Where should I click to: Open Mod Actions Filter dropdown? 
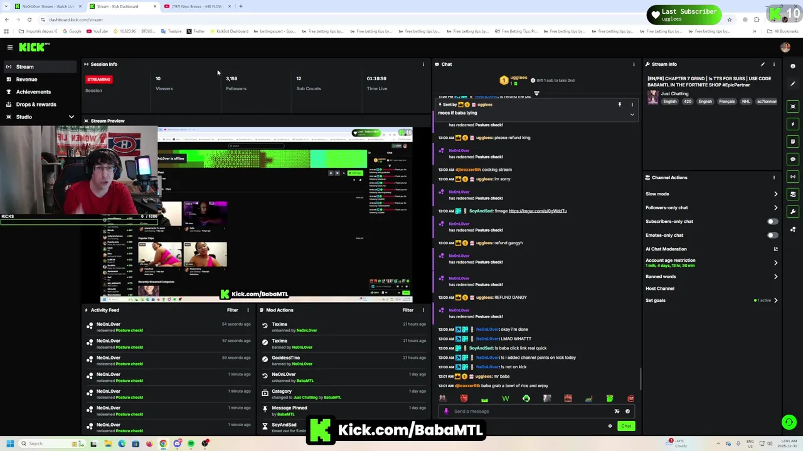point(408,310)
